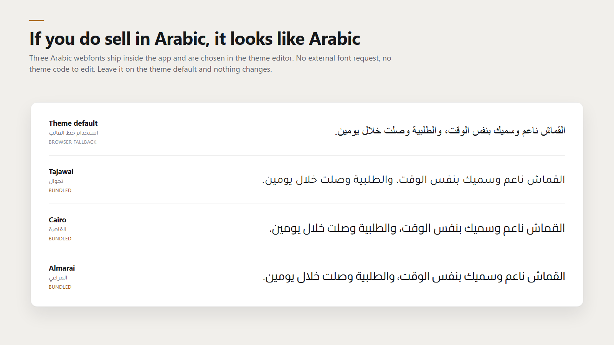Click the Arabic name under Tajawal
This screenshot has height=345, width=614.
tap(56, 181)
